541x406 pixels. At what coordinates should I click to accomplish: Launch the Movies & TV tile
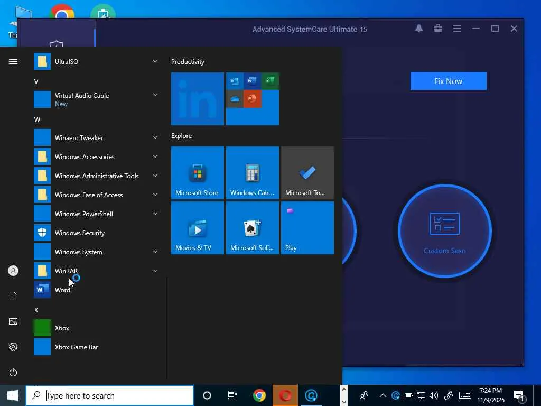[198, 228]
